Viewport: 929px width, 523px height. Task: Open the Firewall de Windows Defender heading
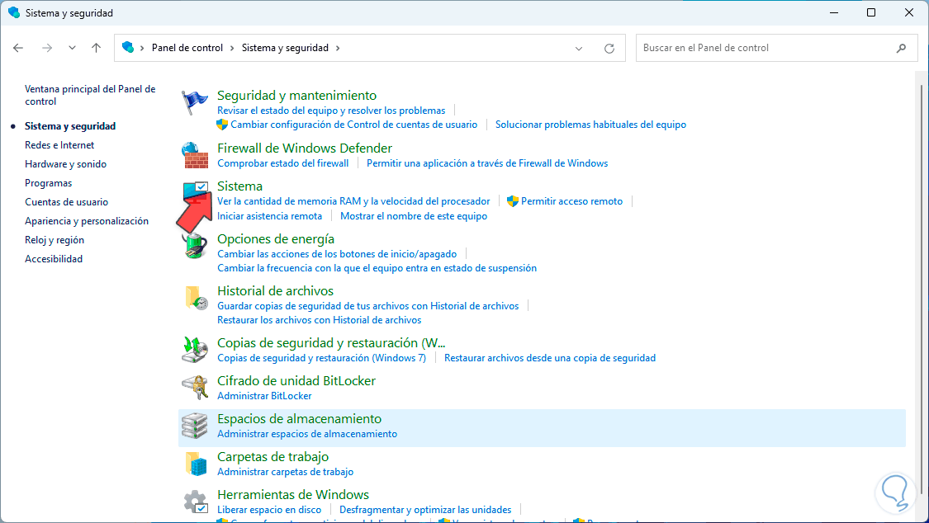(305, 148)
